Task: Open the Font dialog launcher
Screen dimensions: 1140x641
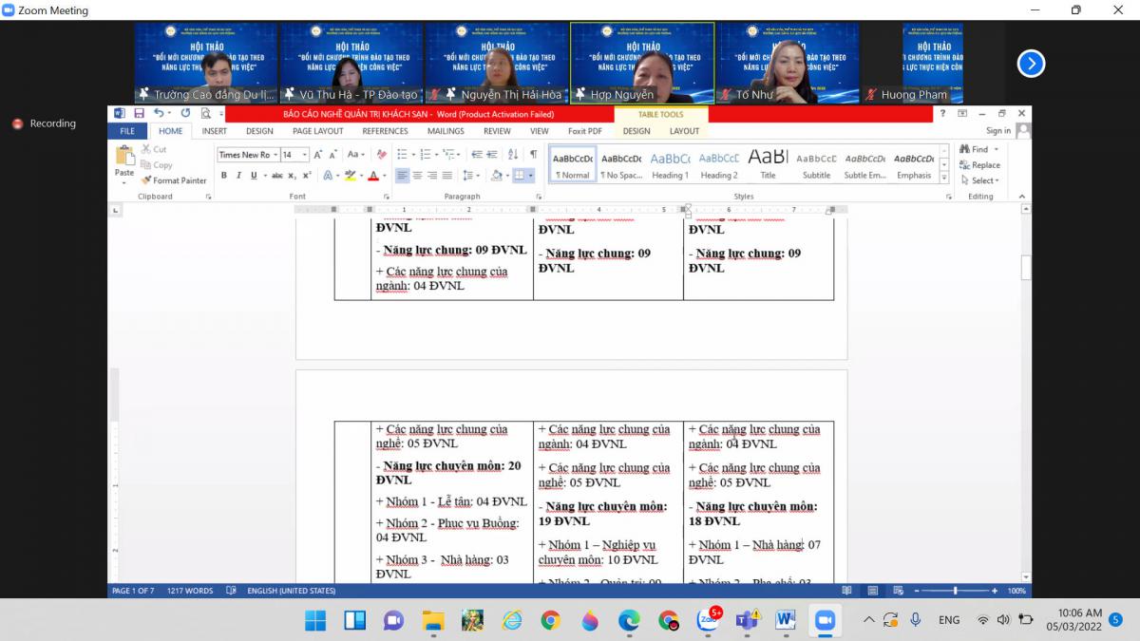Action: [386, 197]
